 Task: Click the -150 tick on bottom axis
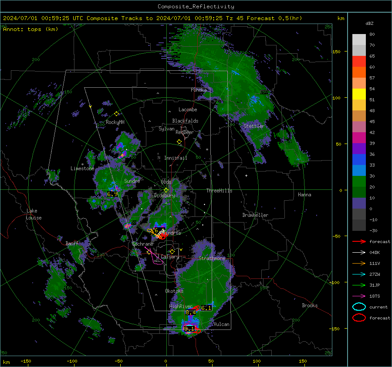pyautogui.click(x=26, y=361)
